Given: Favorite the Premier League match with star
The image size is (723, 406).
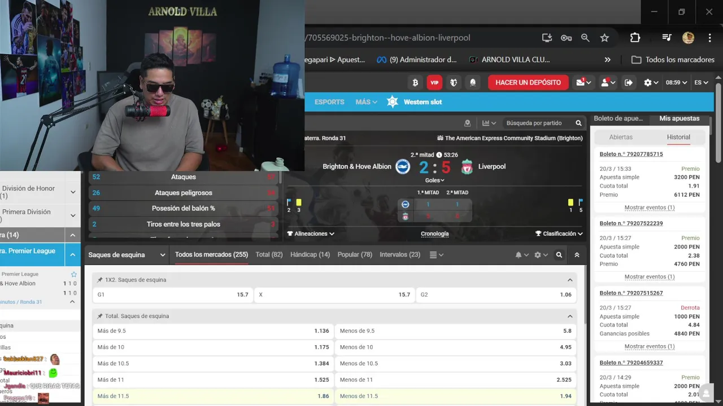Looking at the screenshot, I should point(73,274).
